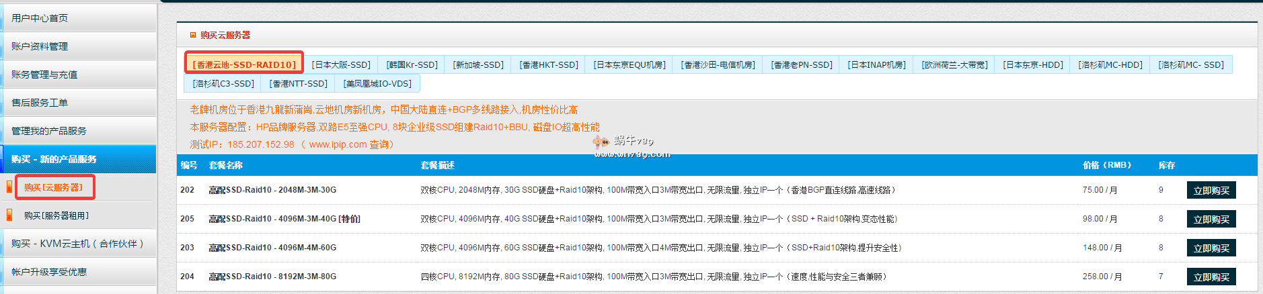Open the 美凤凰城IO-VDS tab

(x=377, y=83)
